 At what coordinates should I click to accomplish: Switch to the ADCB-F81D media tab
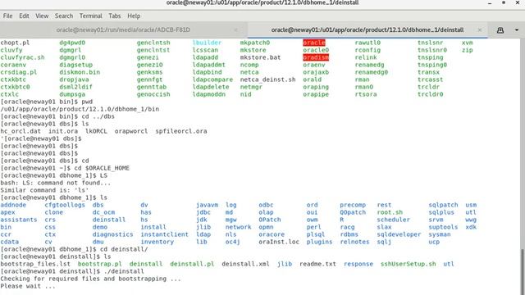pyautogui.click(x=123, y=29)
